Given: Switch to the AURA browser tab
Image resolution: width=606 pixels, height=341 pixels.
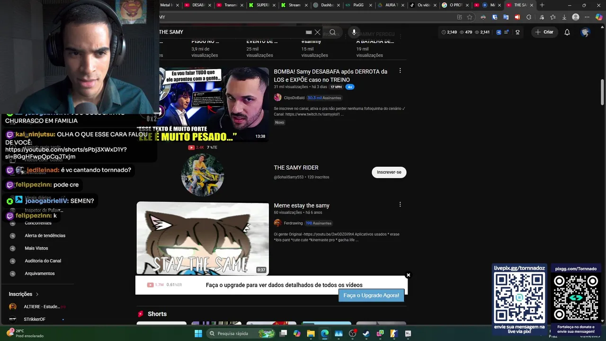Looking at the screenshot, I should [x=391, y=5].
